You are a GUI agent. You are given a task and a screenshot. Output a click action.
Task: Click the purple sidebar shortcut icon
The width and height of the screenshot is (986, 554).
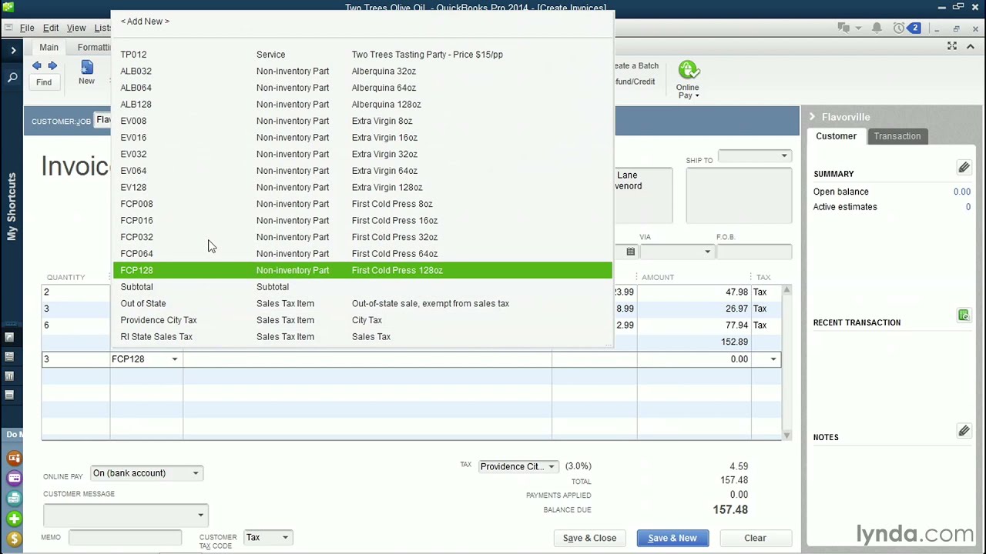click(14, 478)
